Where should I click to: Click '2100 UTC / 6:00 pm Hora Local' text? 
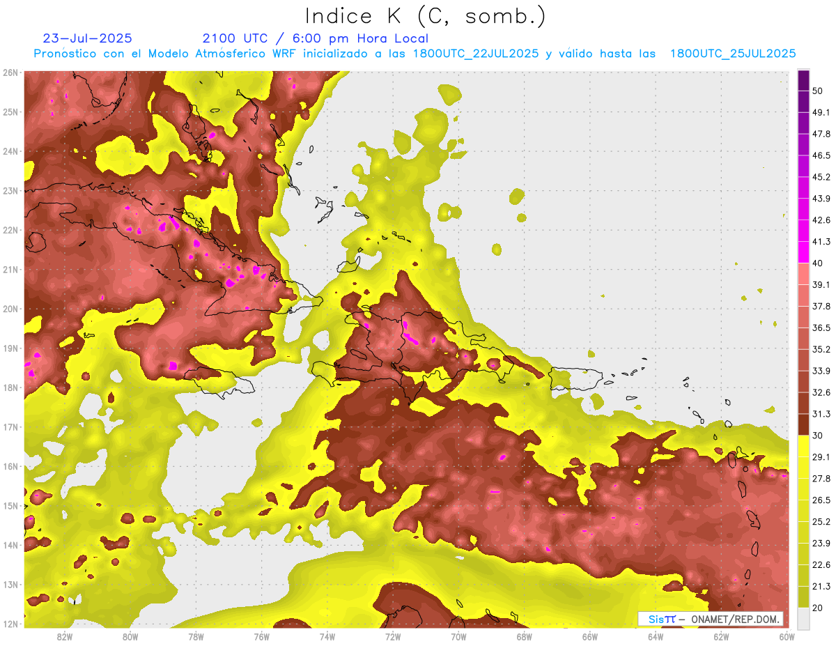[x=315, y=38]
